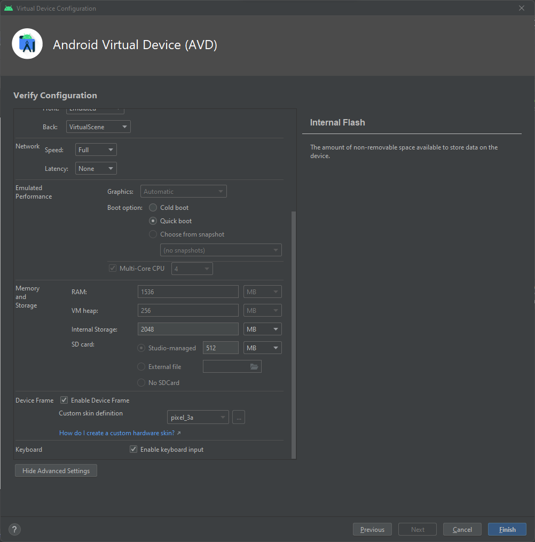The width and height of the screenshot is (535, 542).
Task: Toggle the Multi-Core CPU checkbox
Action: (113, 268)
